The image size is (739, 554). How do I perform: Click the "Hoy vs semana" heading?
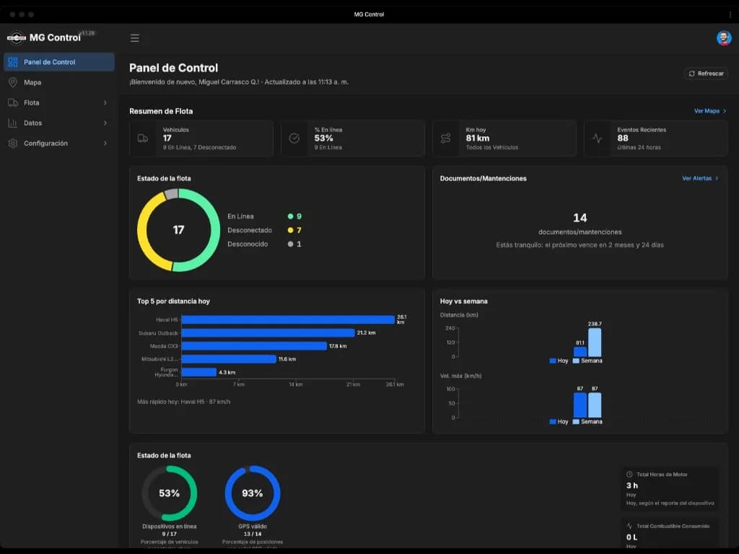point(464,302)
